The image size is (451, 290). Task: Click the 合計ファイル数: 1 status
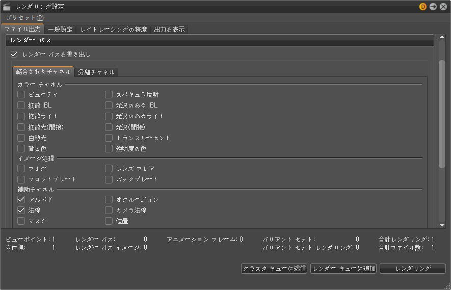tap(407, 247)
